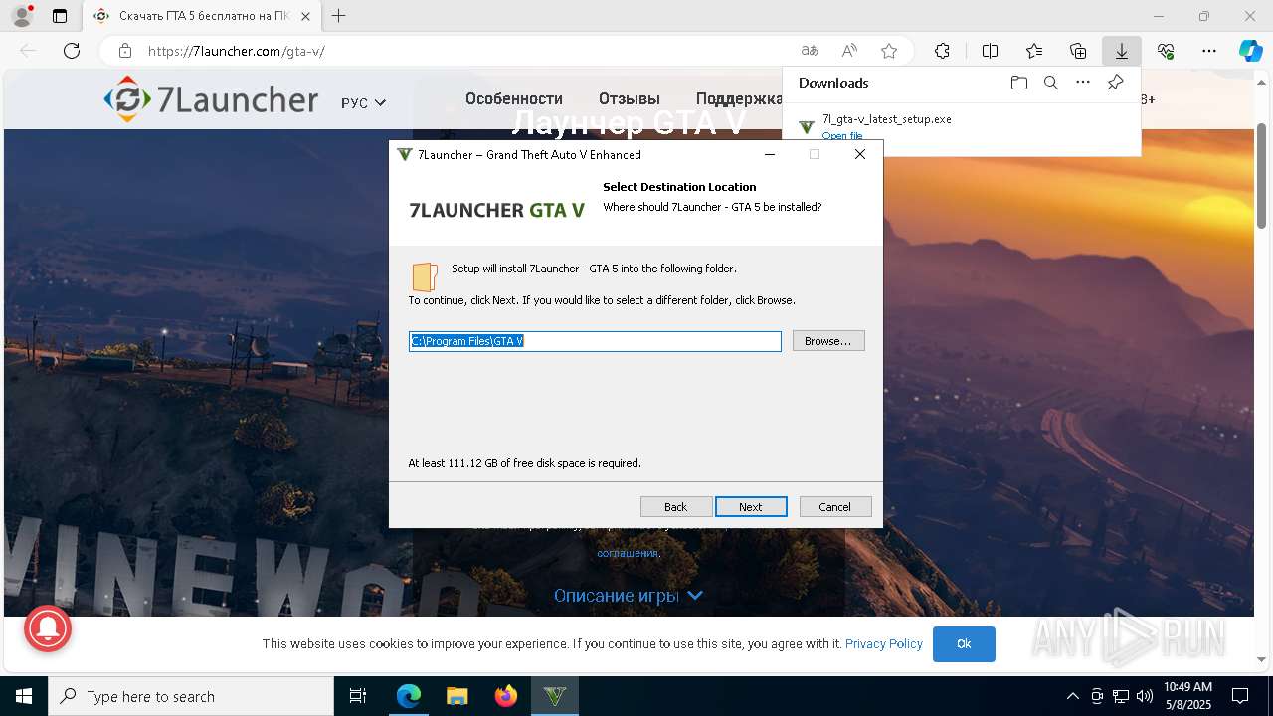Image resolution: width=1273 pixels, height=716 pixels.
Task: Open the Особенности menu item
Action: pyautogui.click(x=514, y=98)
